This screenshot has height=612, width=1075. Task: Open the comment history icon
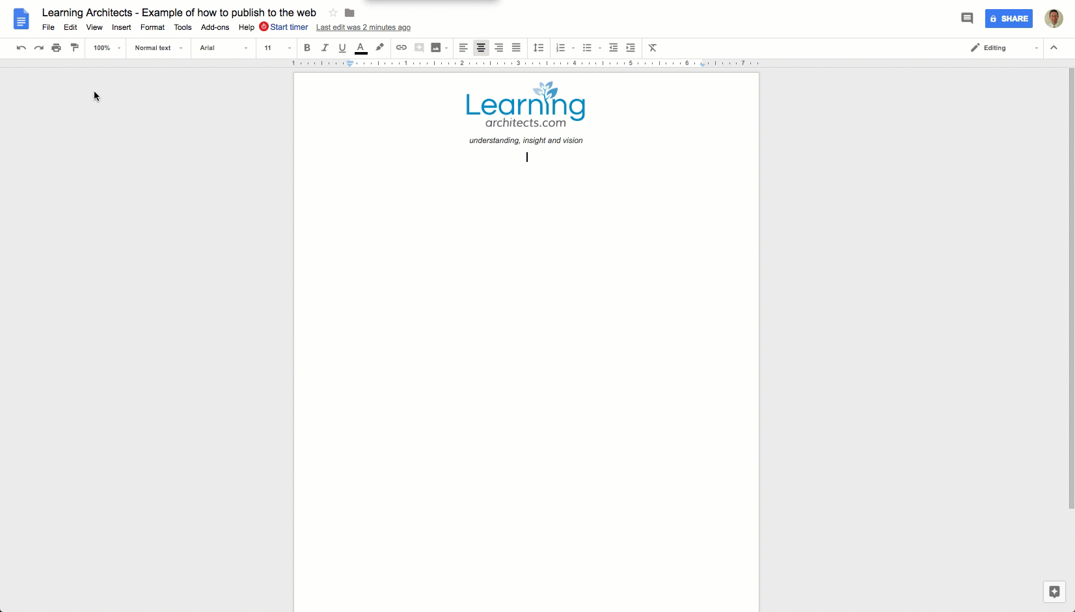tap(967, 18)
